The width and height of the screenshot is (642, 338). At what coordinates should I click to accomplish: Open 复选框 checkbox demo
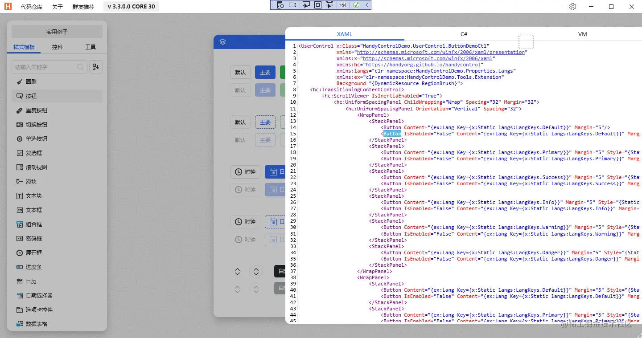click(57, 153)
